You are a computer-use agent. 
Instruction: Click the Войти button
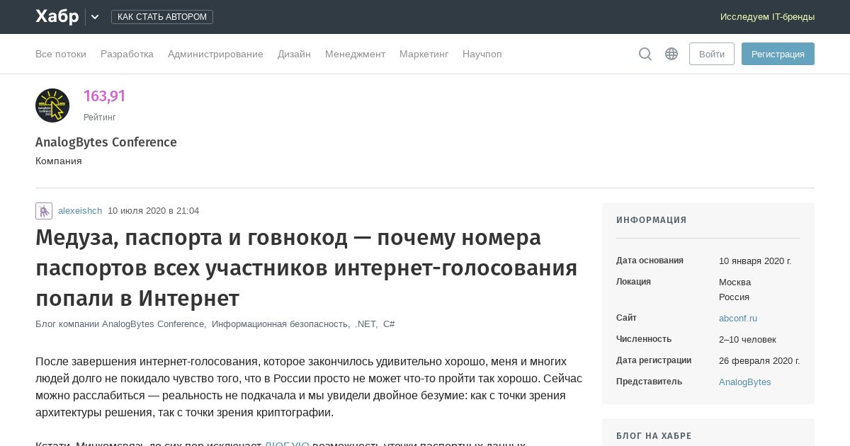coord(712,54)
